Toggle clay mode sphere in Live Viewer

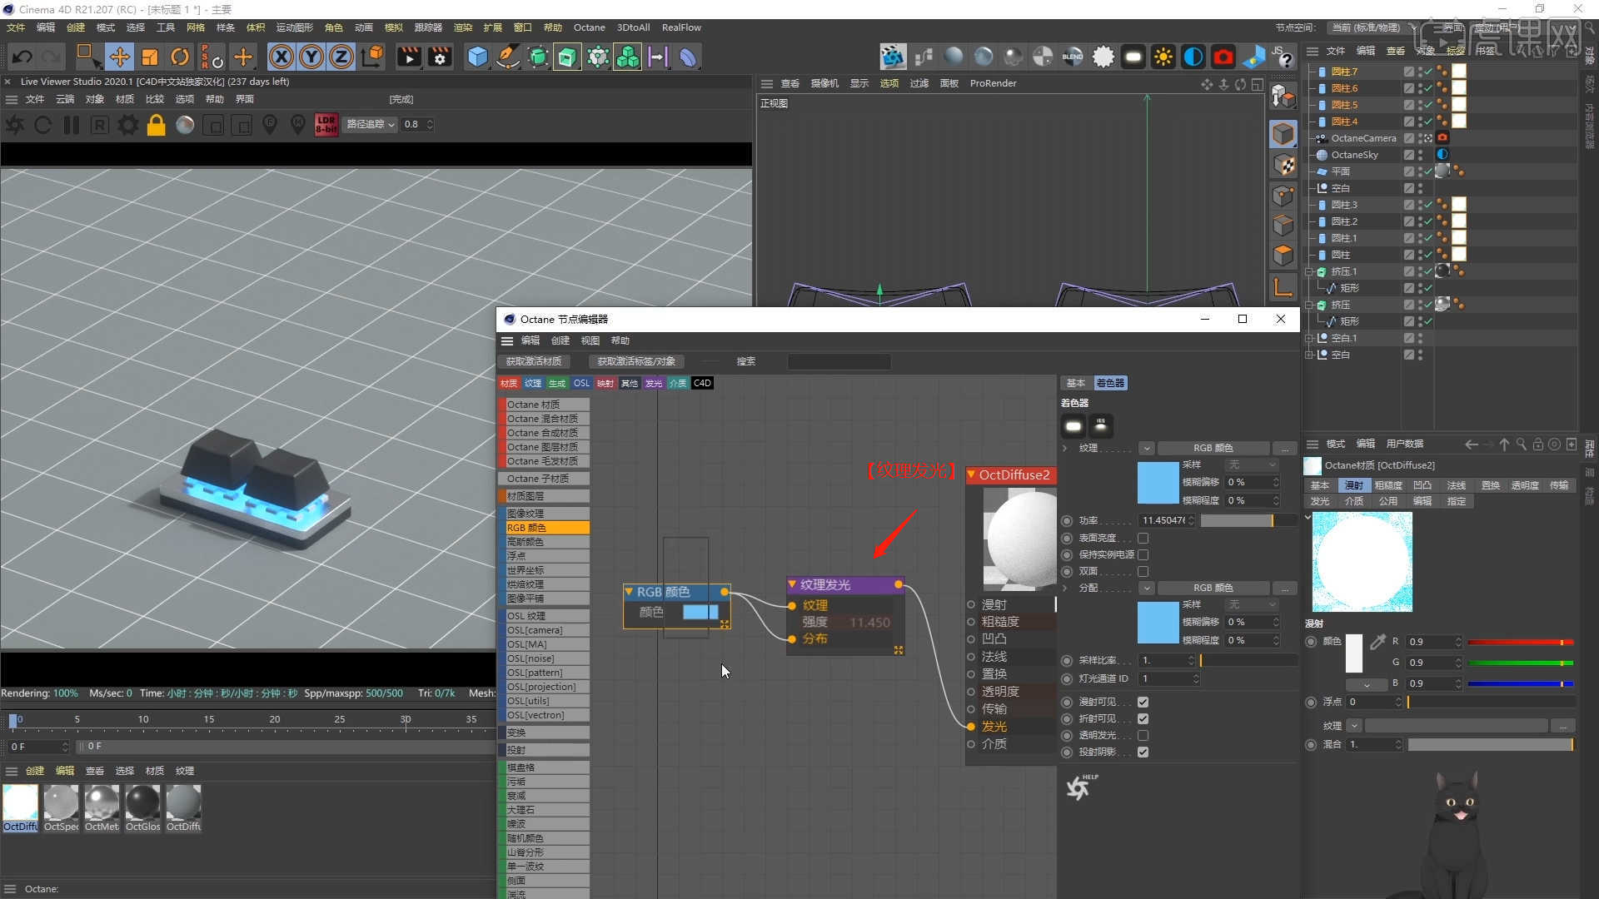(x=185, y=125)
